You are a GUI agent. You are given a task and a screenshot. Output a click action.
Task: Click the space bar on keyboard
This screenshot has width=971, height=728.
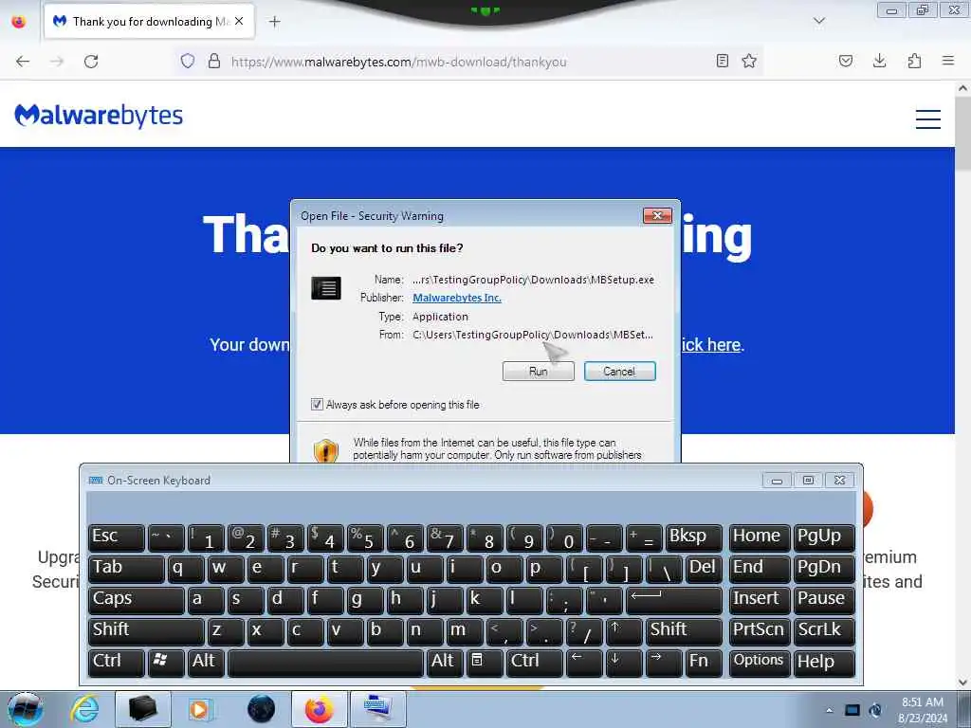click(326, 663)
